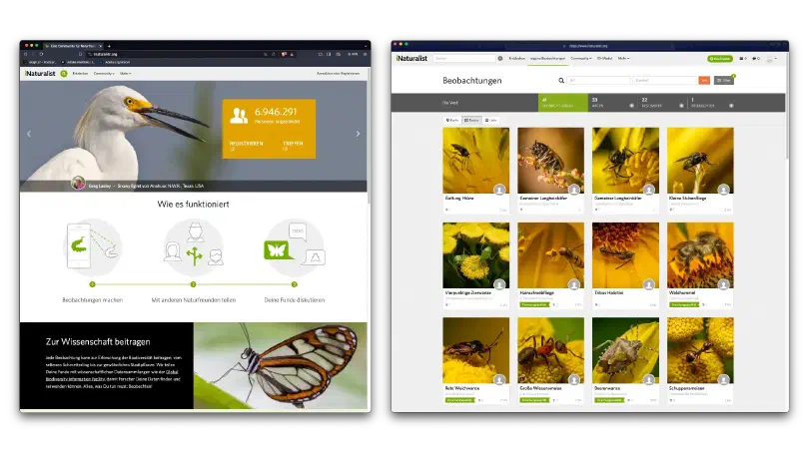Open ID-Modul nav item
This screenshot has width=809, height=455.
[604, 59]
